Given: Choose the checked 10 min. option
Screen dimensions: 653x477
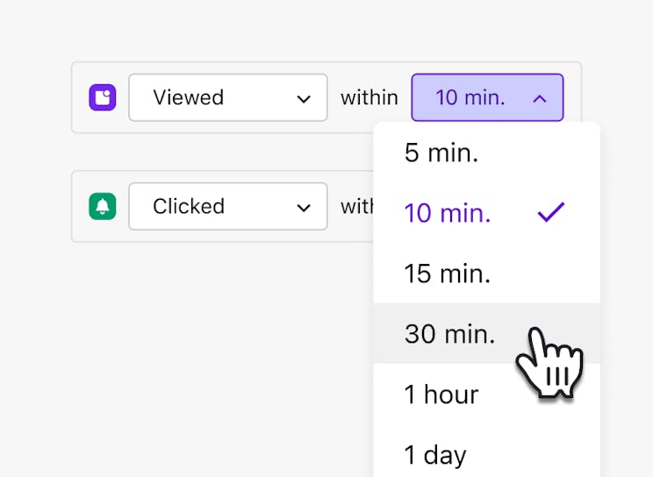Looking at the screenshot, I should [486, 213].
